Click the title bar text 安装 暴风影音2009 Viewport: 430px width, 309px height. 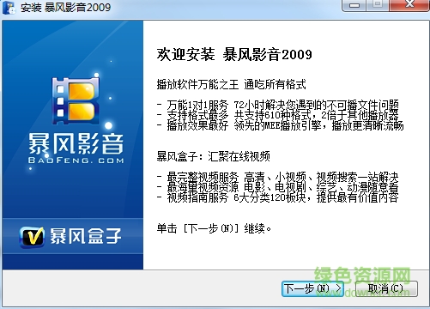click(x=65, y=7)
